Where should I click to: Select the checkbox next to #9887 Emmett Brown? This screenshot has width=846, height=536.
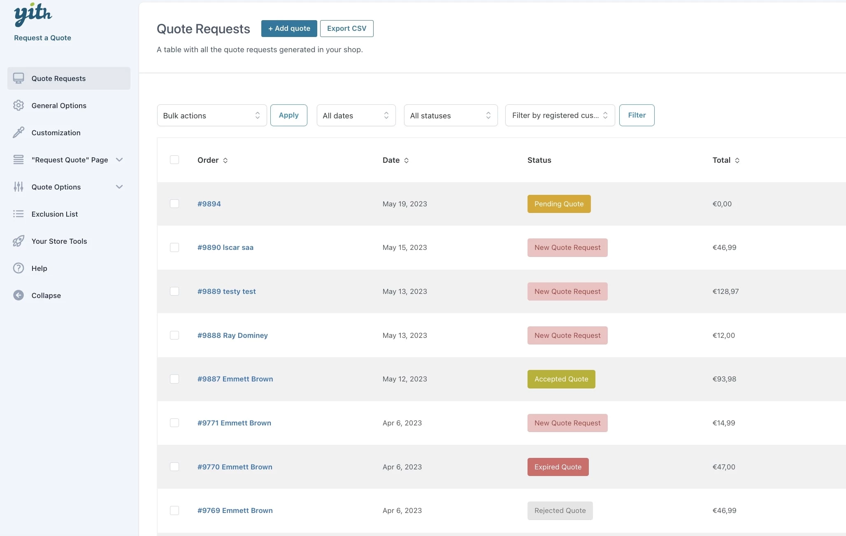(174, 379)
